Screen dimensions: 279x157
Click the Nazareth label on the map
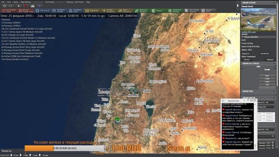133,115
